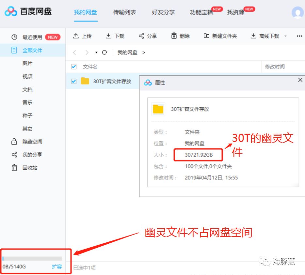Screen dimensions: 305x275
Task: Toggle the select-all checkbox beside 文件名
Action: [74, 67]
